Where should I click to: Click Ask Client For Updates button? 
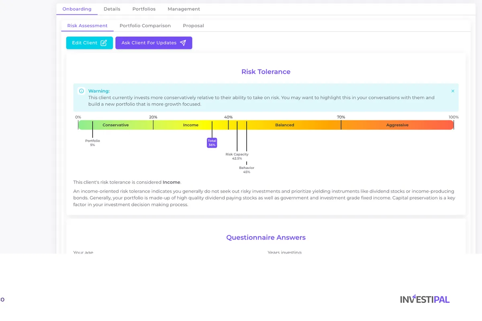(149, 43)
